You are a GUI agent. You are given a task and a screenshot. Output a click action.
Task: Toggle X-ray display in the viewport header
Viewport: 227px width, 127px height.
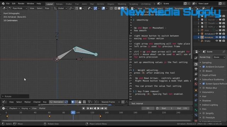coord(111,8)
